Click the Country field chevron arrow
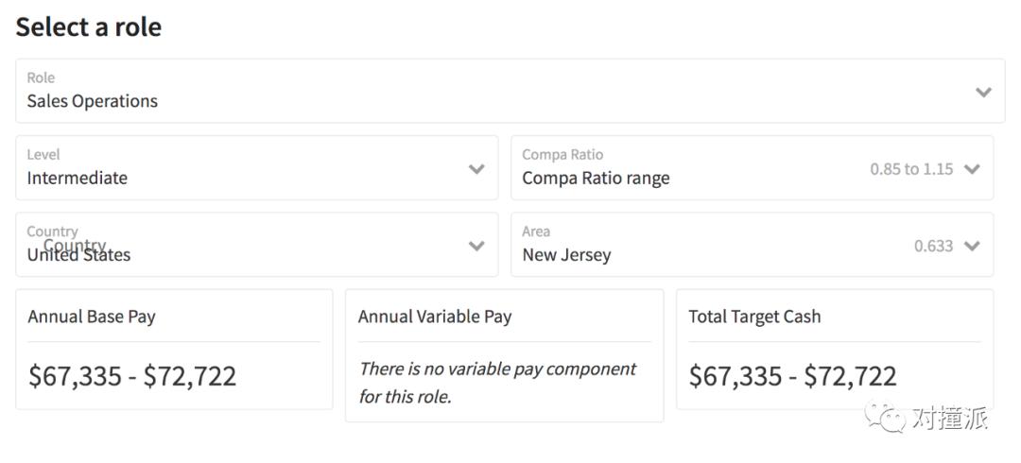This screenshot has width=1021, height=463. coord(476,246)
